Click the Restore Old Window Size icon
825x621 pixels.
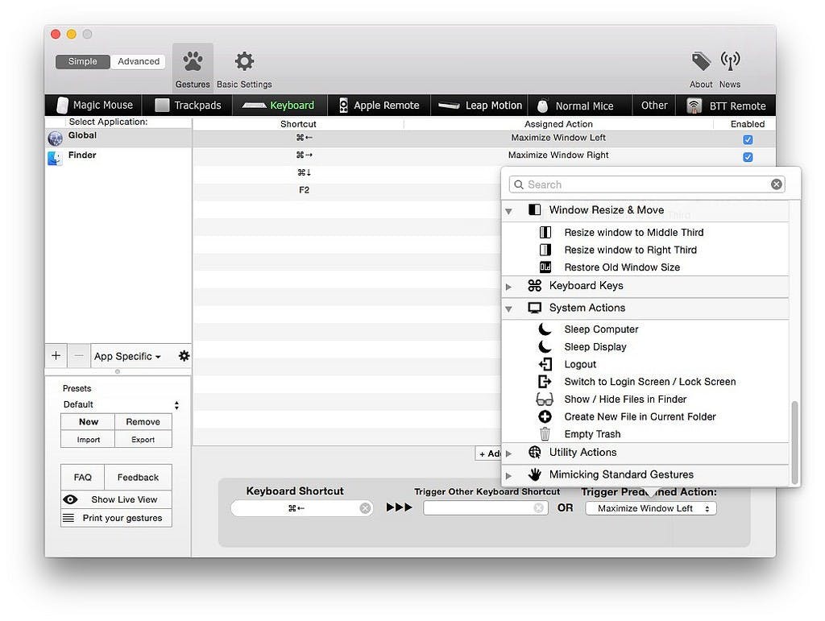(x=545, y=267)
